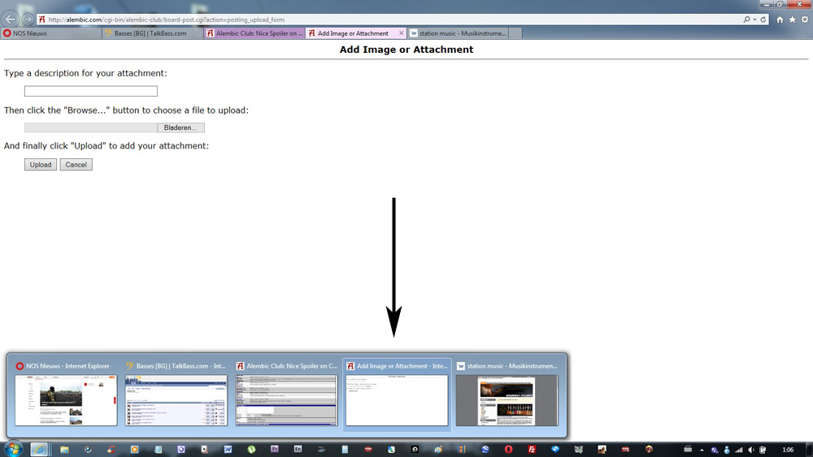Viewport: 813px width, 457px height.
Task: Switch to the NOS Nieuws tab
Action: pos(50,33)
